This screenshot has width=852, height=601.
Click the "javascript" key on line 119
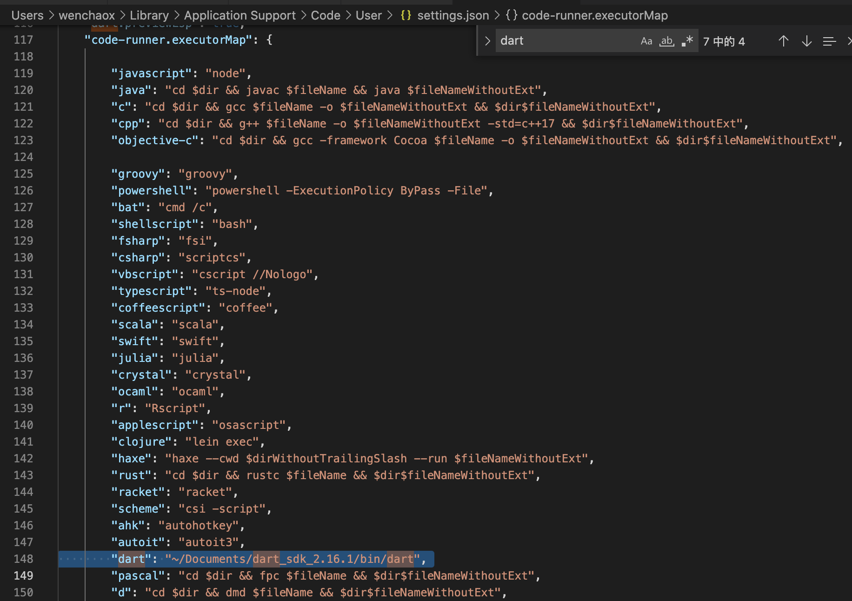[x=151, y=73]
